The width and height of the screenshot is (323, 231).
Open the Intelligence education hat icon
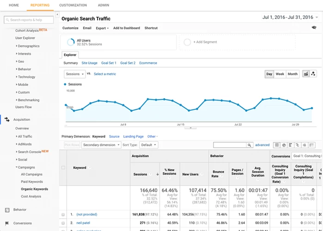tap(314, 28)
